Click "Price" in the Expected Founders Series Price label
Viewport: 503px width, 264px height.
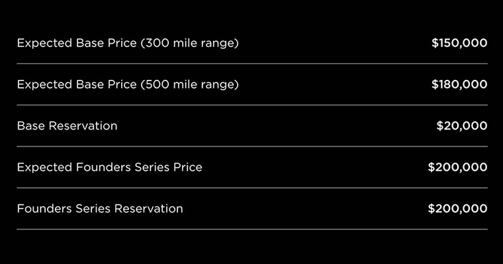pyautogui.click(x=187, y=167)
